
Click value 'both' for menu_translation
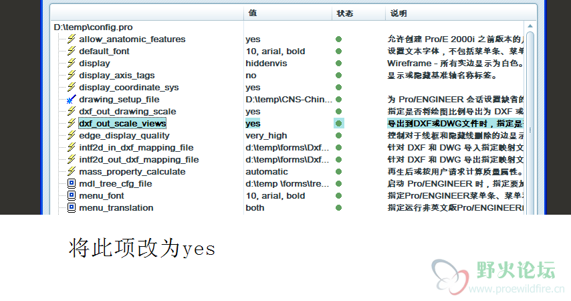coord(255,207)
